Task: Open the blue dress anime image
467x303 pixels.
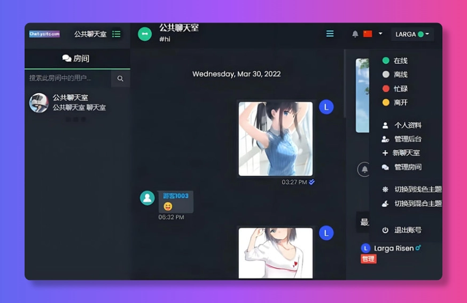Action: click(x=276, y=139)
